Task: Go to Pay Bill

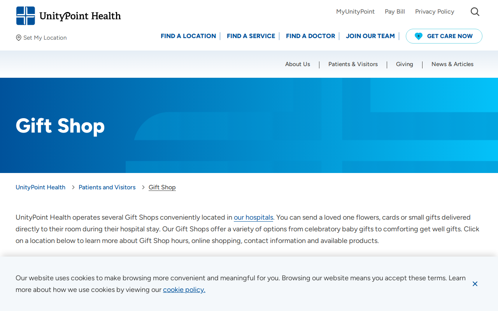Action: 395,12
